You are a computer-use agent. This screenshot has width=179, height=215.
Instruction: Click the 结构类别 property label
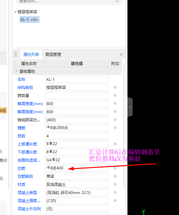[x=25, y=88]
